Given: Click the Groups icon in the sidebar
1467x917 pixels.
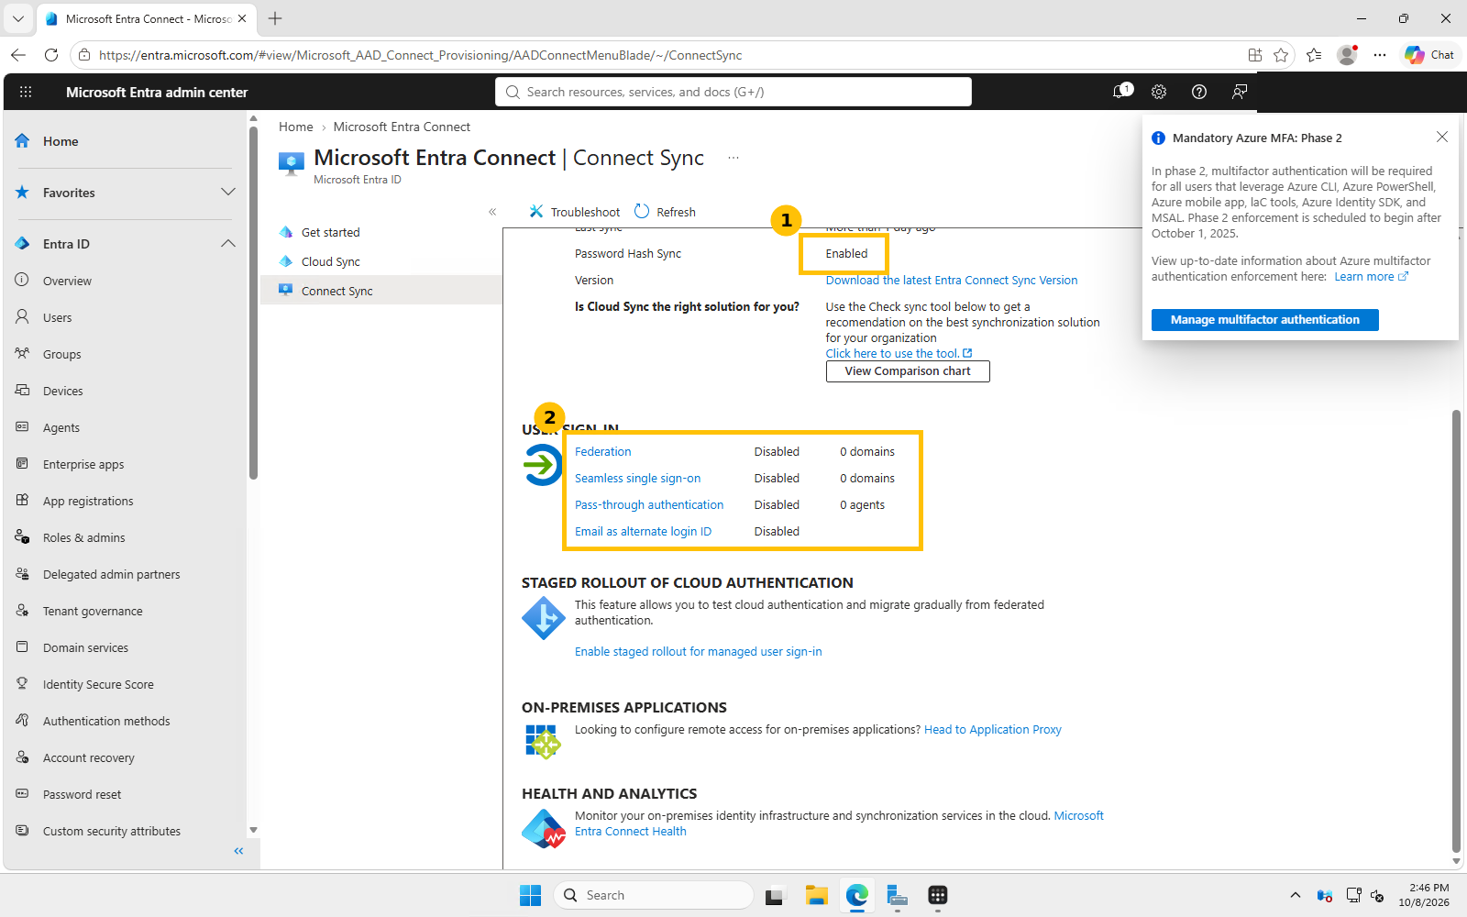Looking at the screenshot, I should pos(22,354).
